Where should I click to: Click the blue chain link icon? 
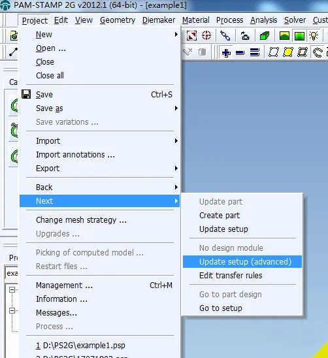(225, 35)
